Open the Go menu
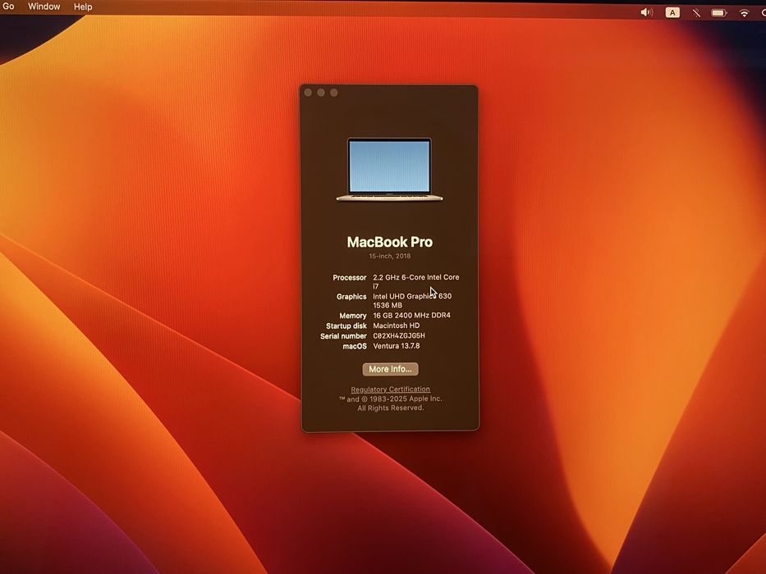The image size is (766, 574). (8, 7)
